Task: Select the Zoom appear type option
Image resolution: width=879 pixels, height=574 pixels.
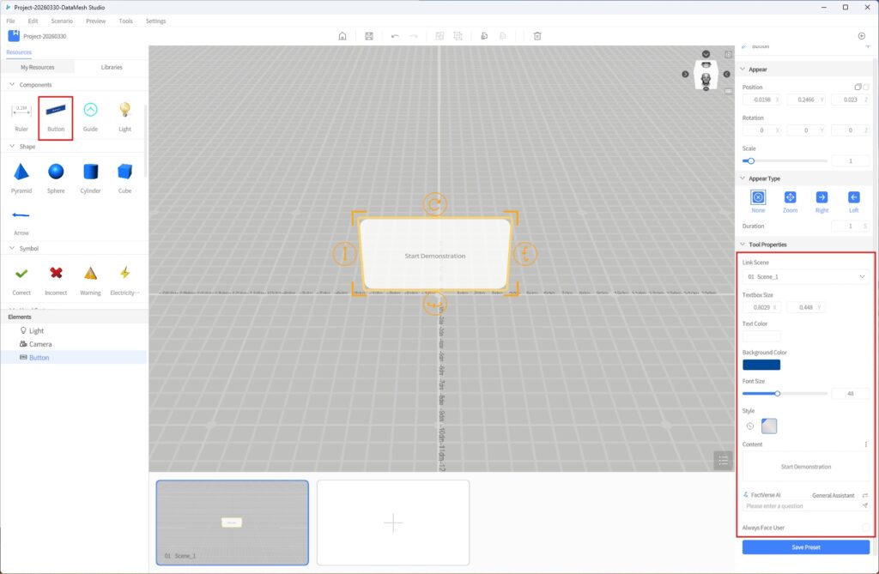Action: point(790,197)
